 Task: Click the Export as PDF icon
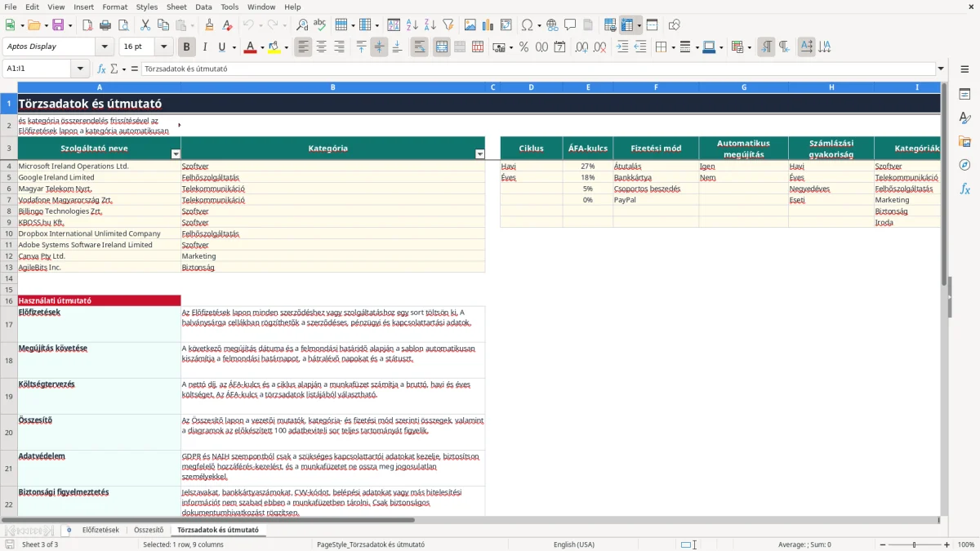tap(87, 25)
